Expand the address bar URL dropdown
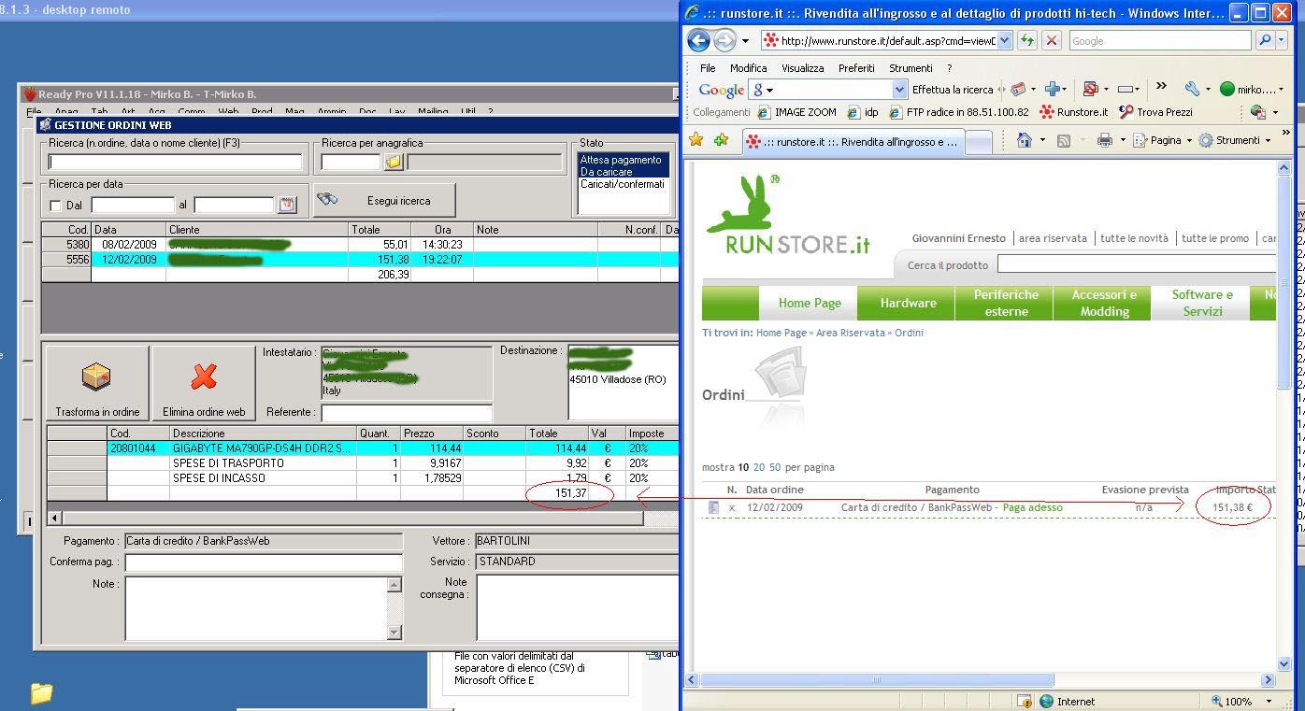Image resolution: width=1305 pixels, height=711 pixels. (x=1005, y=40)
